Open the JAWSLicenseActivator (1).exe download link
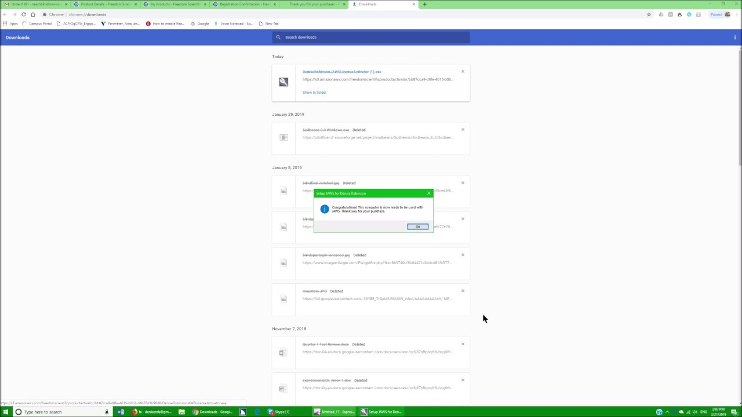Viewport: 742px width, 417px height. point(342,72)
